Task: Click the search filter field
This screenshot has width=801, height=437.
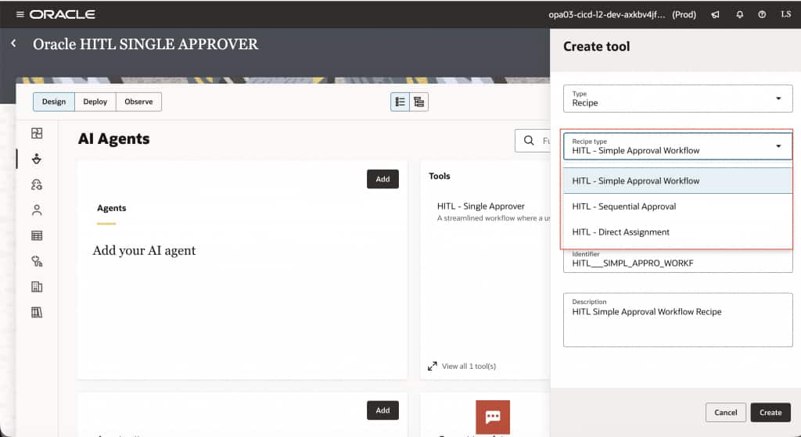Action: [533, 141]
